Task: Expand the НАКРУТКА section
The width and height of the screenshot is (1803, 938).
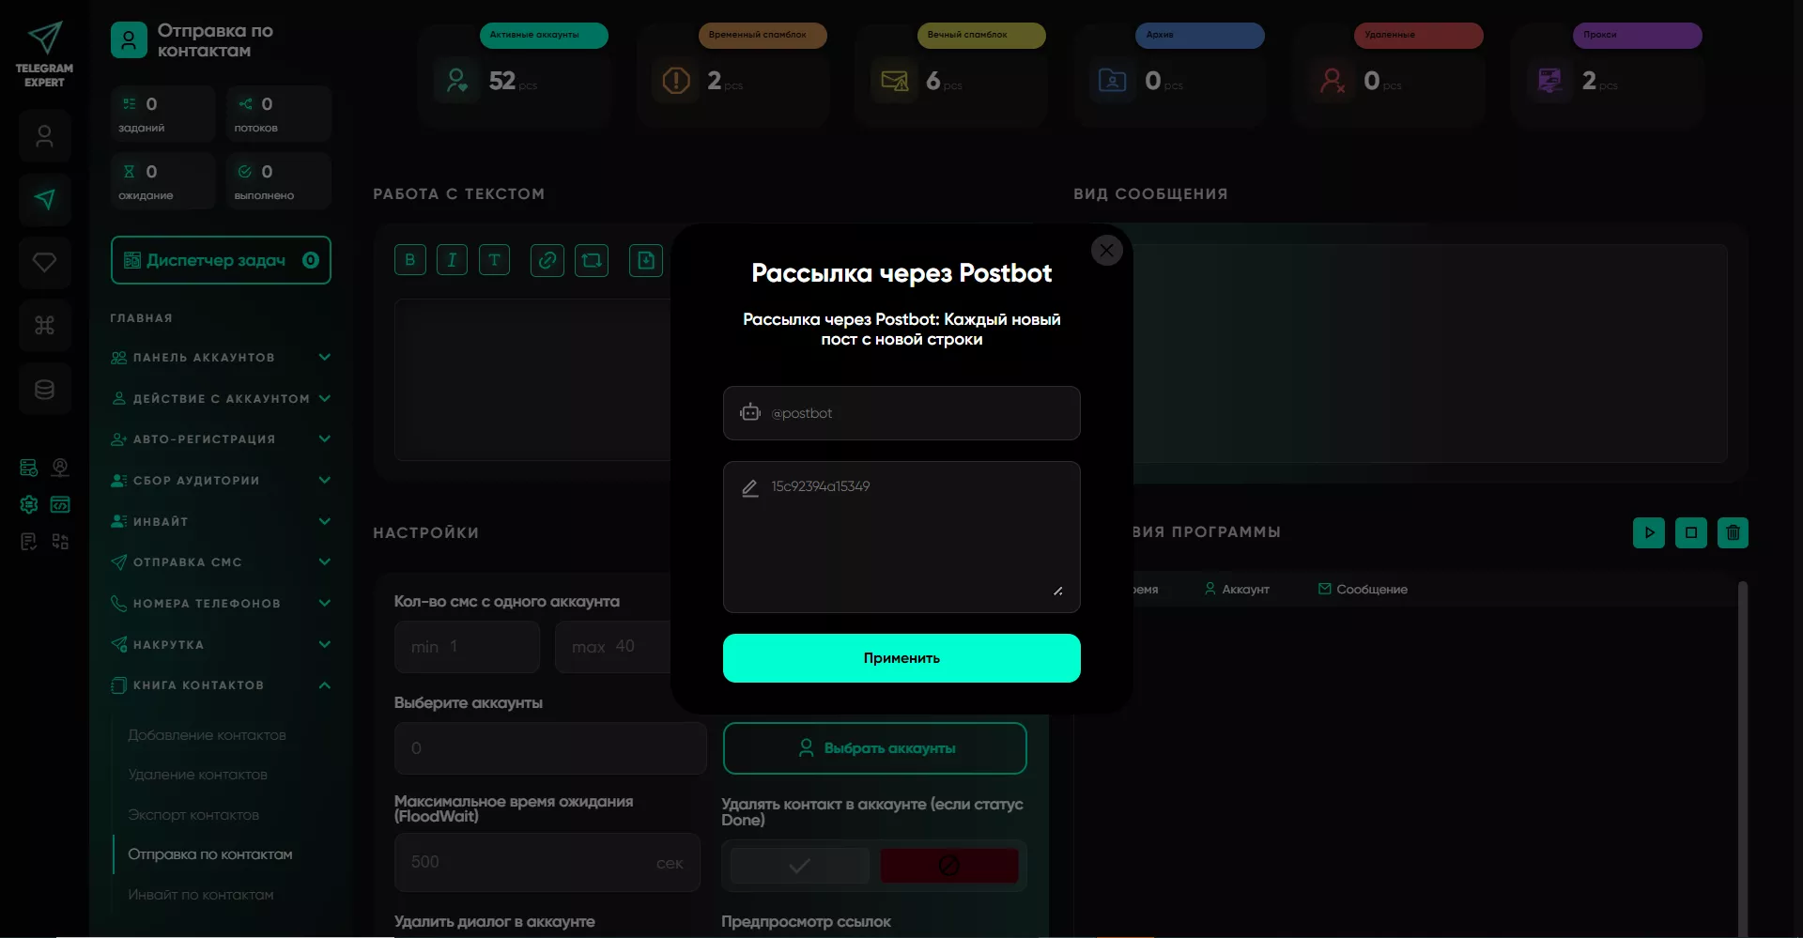Action: pyautogui.click(x=221, y=644)
